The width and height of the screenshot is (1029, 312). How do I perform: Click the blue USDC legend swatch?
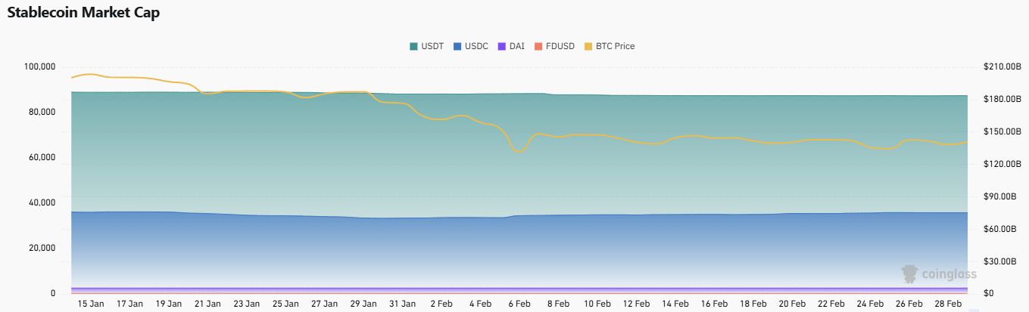point(457,46)
